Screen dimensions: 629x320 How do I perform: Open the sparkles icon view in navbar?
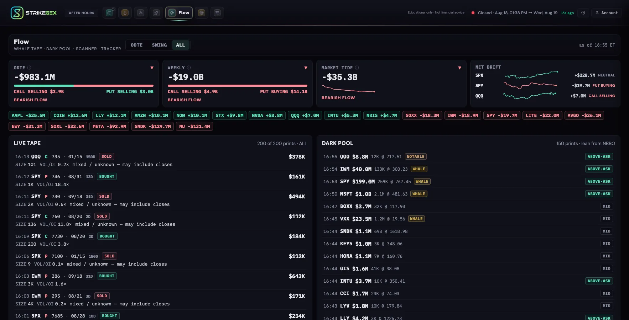[156, 13]
